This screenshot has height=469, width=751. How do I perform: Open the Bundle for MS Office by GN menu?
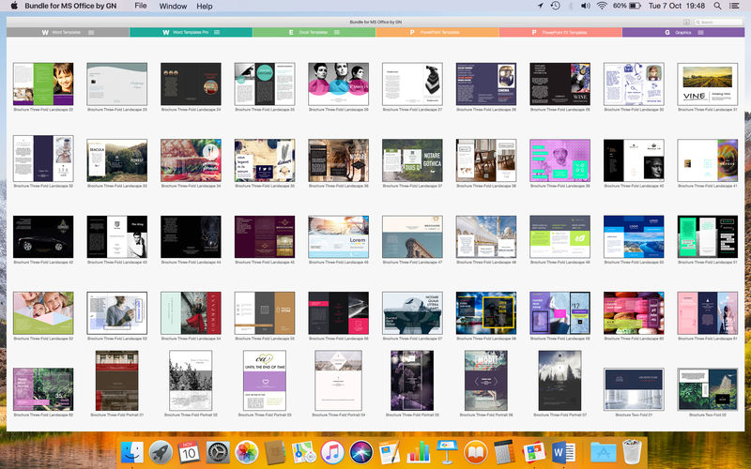(x=70, y=6)
